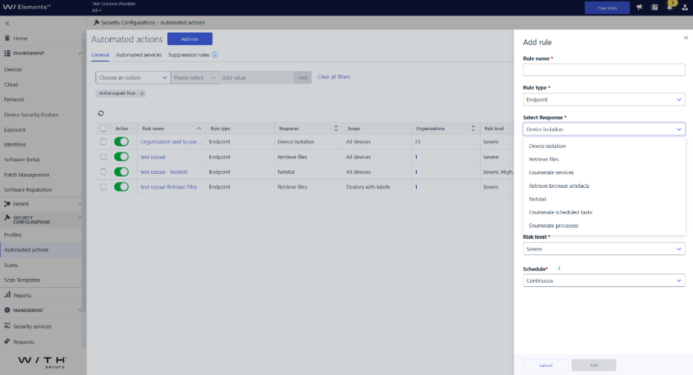This screenshot has height=375, width=693.
Task: Open the help icon in top bar
Action: coord(654,7)
